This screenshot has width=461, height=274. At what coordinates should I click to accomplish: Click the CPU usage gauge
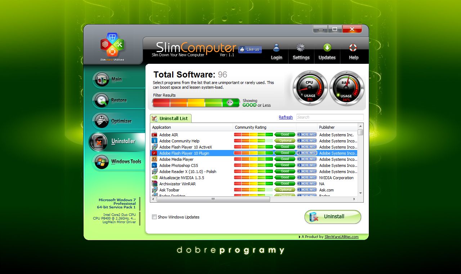(x=310, y=88)
